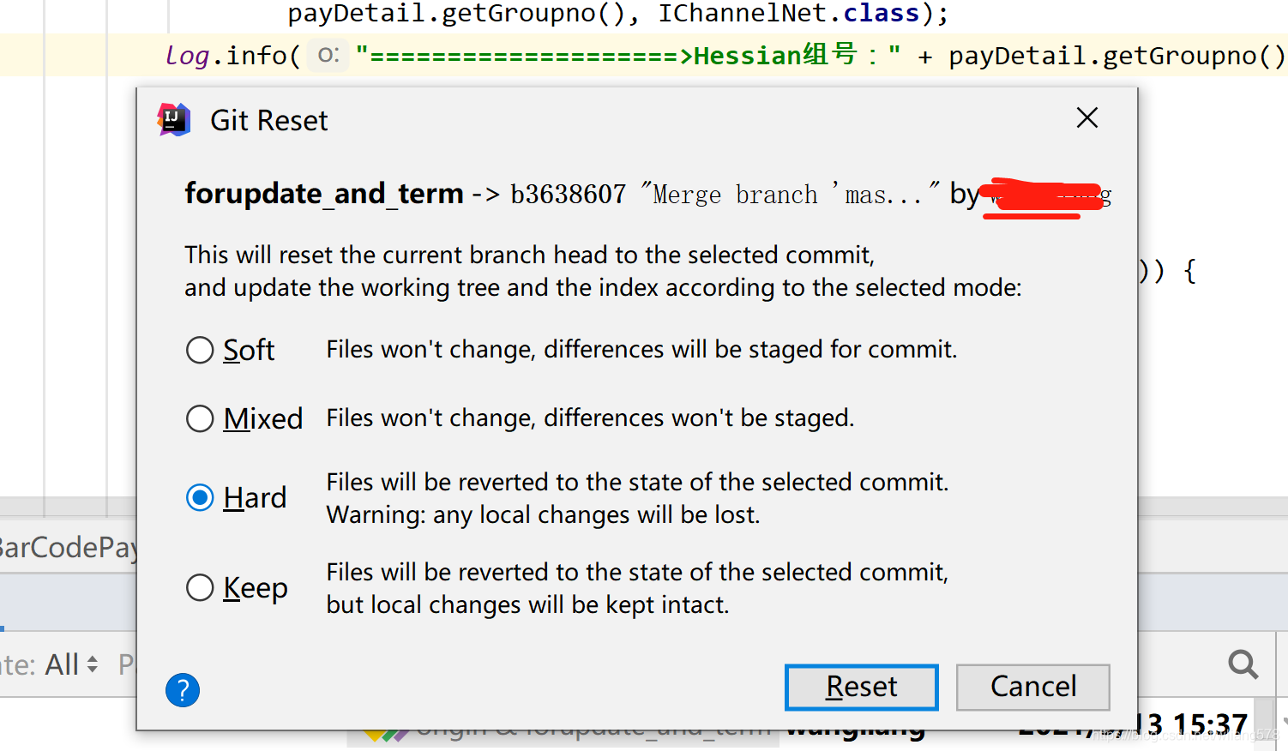Click the IntelliJ logo in dialog title
The width and height of the screenshot is (1288, 751).
pyautogui.click(x=174, y=120)
